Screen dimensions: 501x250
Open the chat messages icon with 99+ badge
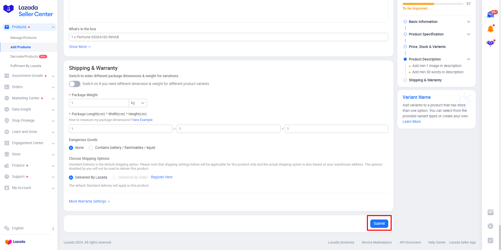pyautogui.click(x=491, y=14)
